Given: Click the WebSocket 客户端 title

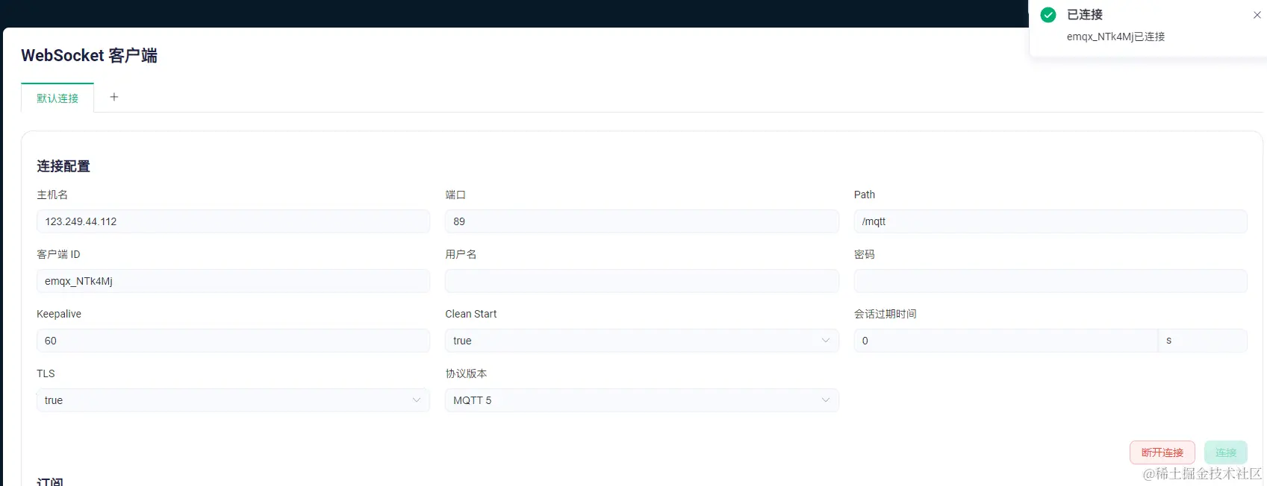Looking at the screenshot, I should 89,56.
